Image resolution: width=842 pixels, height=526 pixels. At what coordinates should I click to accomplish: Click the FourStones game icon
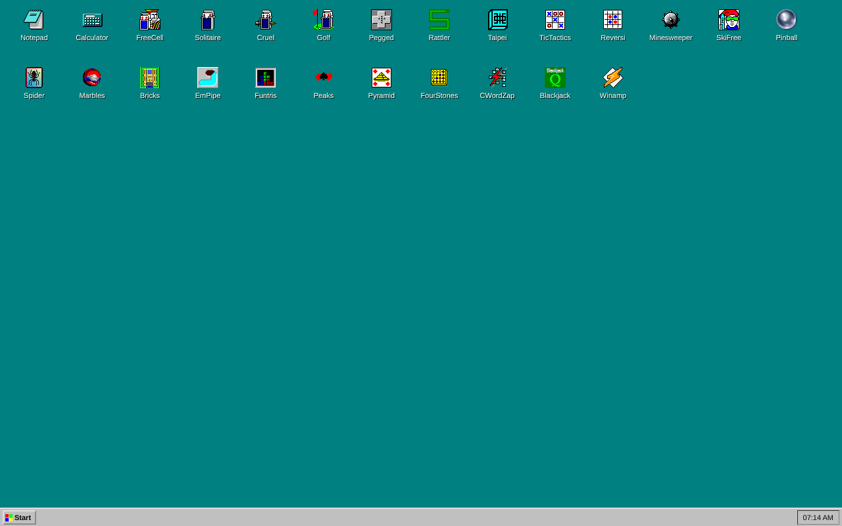click(x=439, y=78)
